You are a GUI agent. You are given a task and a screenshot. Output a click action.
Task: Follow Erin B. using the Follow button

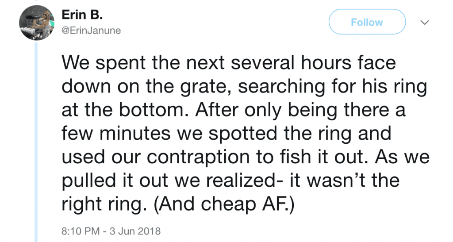click(367, 22)
